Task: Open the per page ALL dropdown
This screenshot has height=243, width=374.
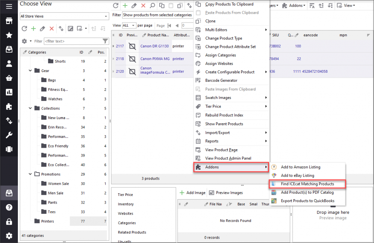Action: point(129,26)
